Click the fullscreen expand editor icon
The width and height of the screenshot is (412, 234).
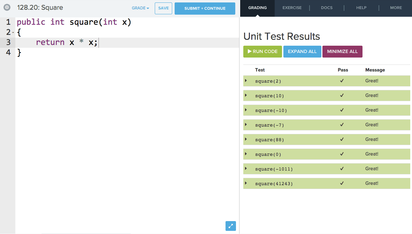pos(230,226)
